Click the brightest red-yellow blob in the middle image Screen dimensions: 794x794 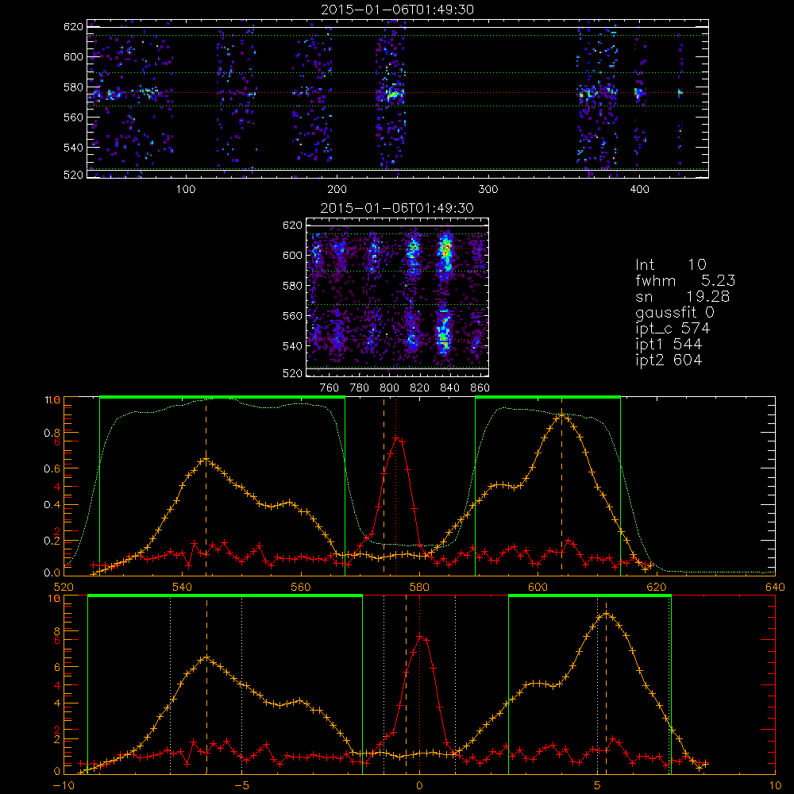click(x=446, y=249)
